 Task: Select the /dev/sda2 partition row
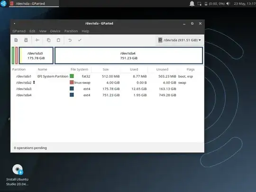click(x=107, y=82)
